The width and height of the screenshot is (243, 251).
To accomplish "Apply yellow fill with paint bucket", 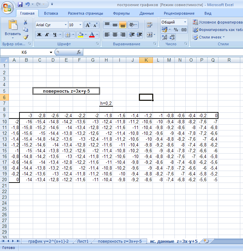I will (x=80, y=35).
